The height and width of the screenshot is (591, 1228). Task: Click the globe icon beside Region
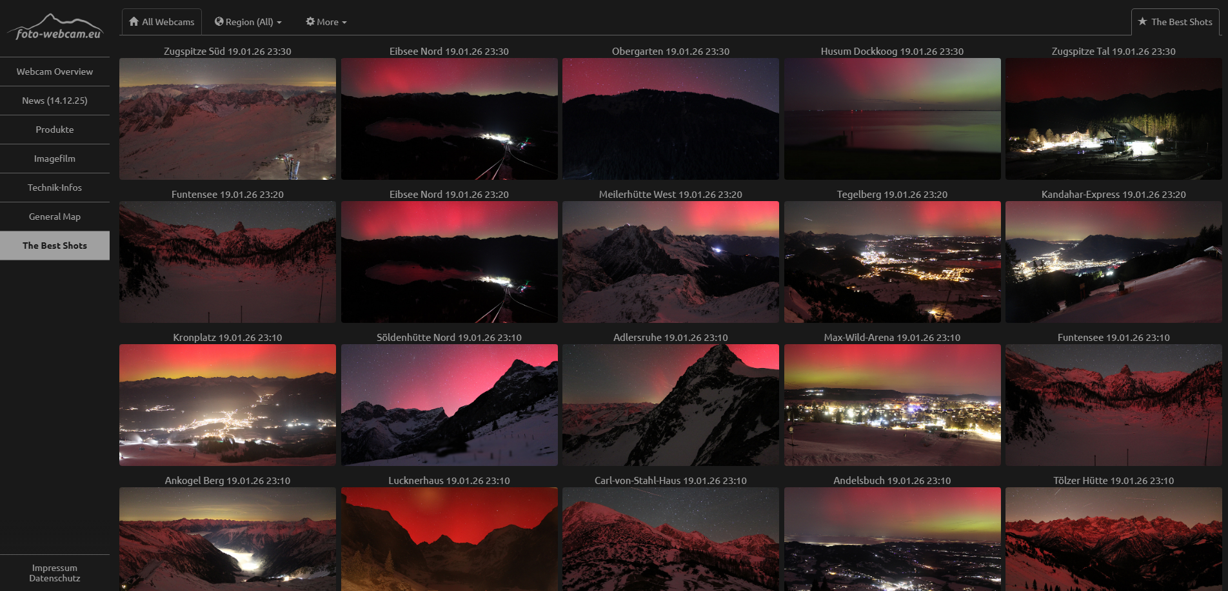219,22
